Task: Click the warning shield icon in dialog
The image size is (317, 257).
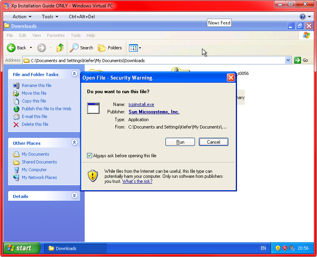Action: [x=93, y=175]
